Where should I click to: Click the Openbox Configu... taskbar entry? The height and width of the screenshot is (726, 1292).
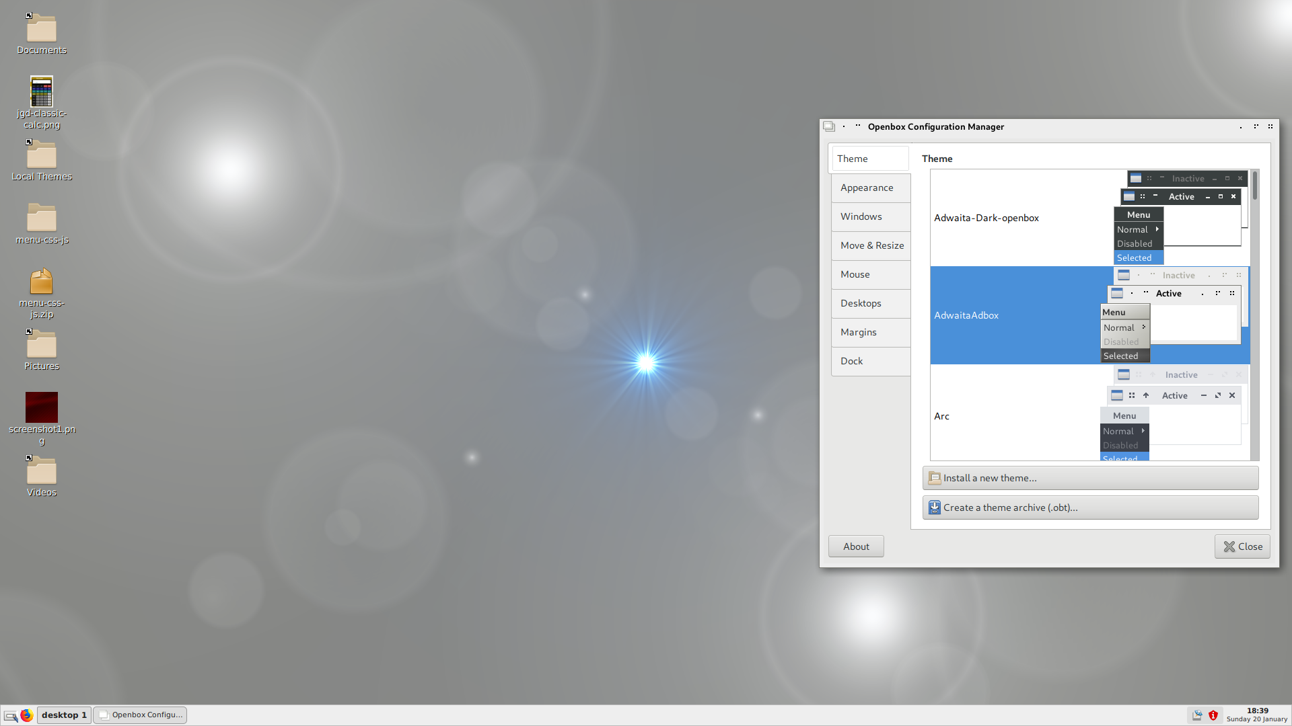point(140,715)
